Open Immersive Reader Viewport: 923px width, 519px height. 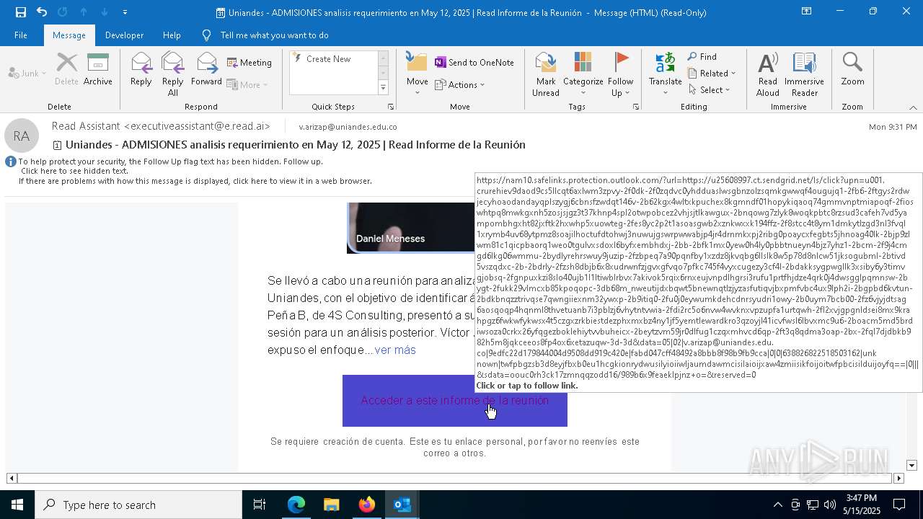tap(804, 74)
